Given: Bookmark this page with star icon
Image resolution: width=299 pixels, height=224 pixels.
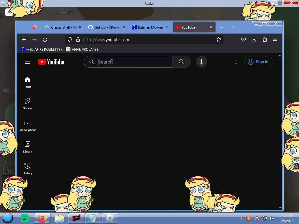Looking at the screenshot, I should pos(218,39).
